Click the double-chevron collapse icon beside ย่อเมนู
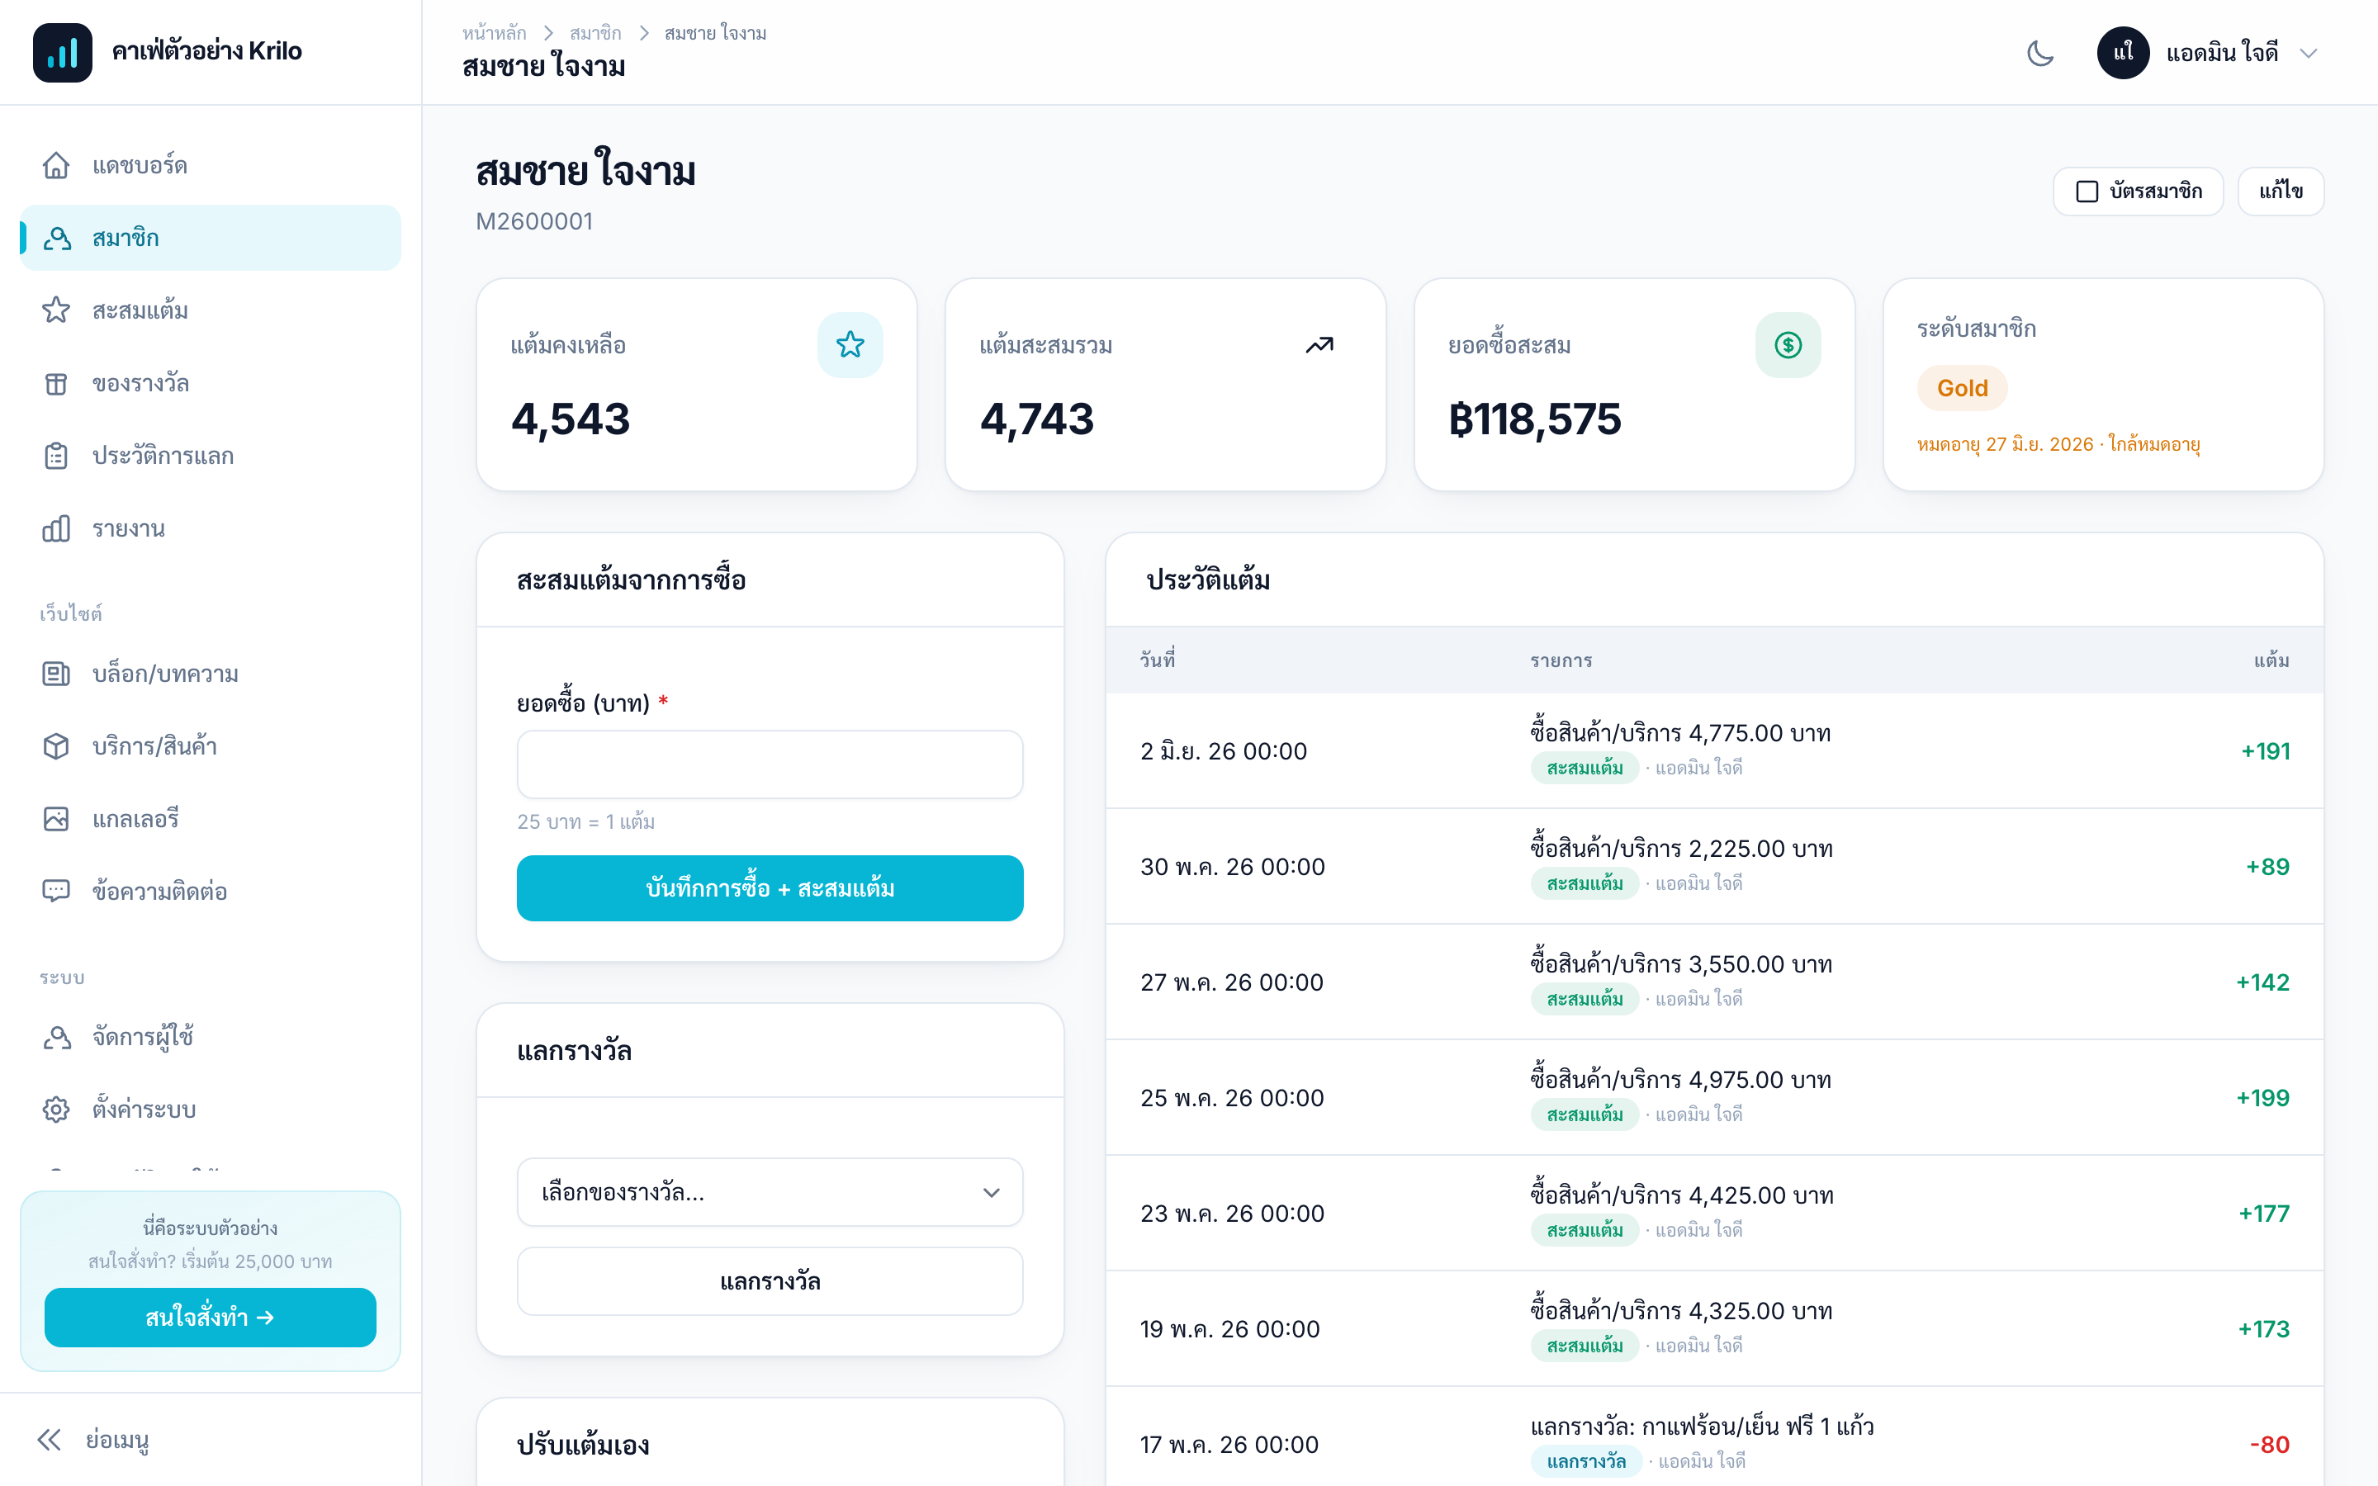This screenshot has width=2378, height=1486. [x=50, y=1440]
